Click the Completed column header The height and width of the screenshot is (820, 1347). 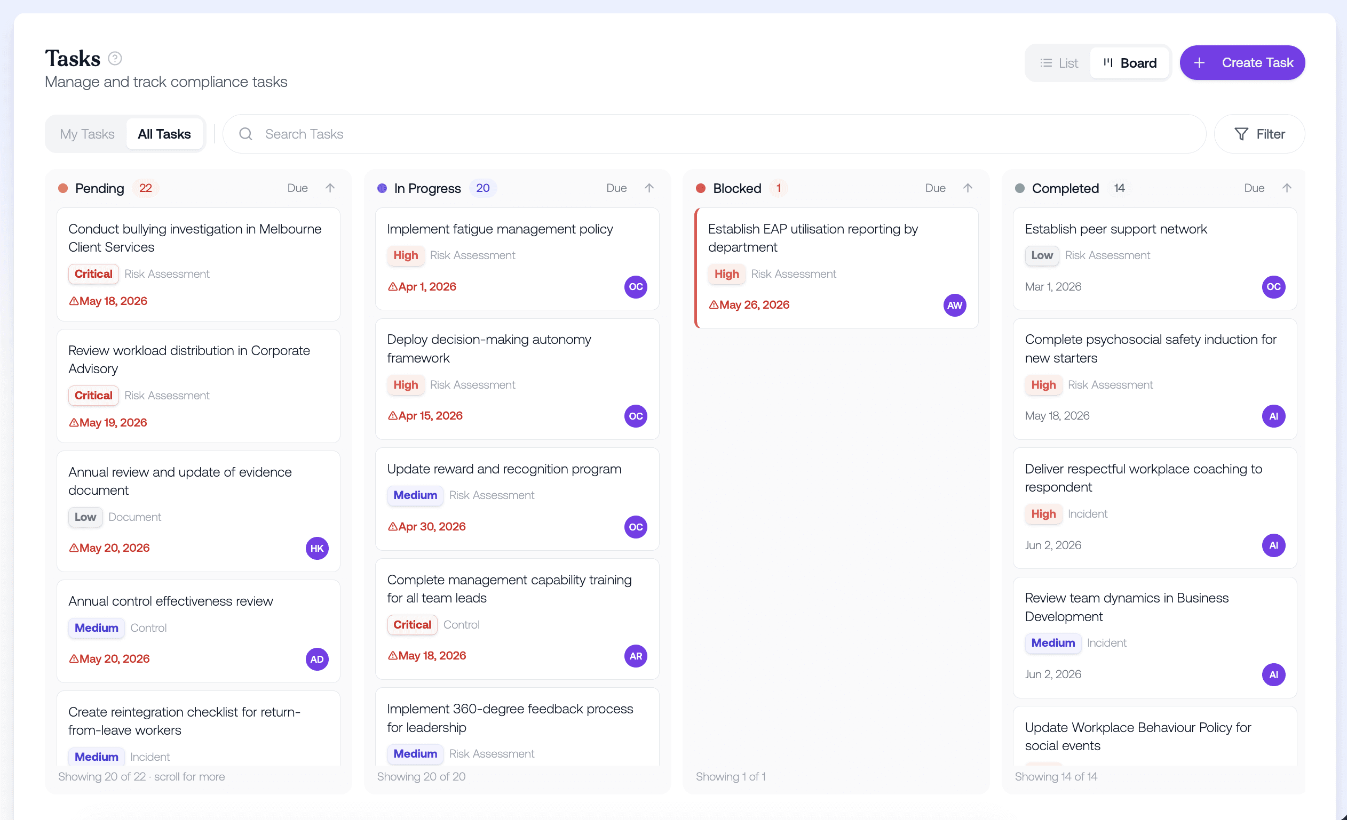pyautogui.click(x=1065, y=188)
